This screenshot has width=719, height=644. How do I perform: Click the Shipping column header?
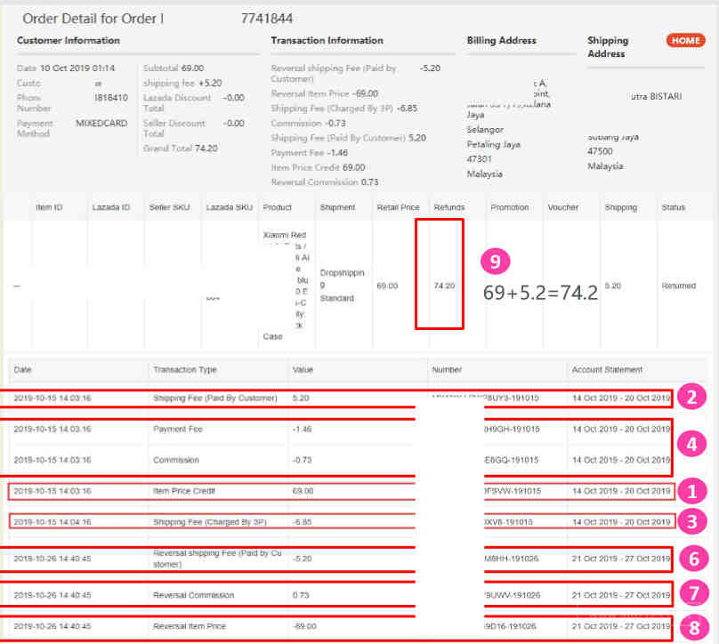[x=621, y=207]
